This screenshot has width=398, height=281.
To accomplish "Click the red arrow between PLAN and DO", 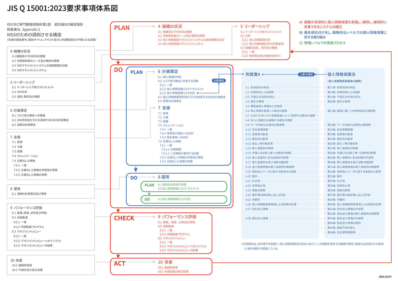I will click(x=118, y=62).
